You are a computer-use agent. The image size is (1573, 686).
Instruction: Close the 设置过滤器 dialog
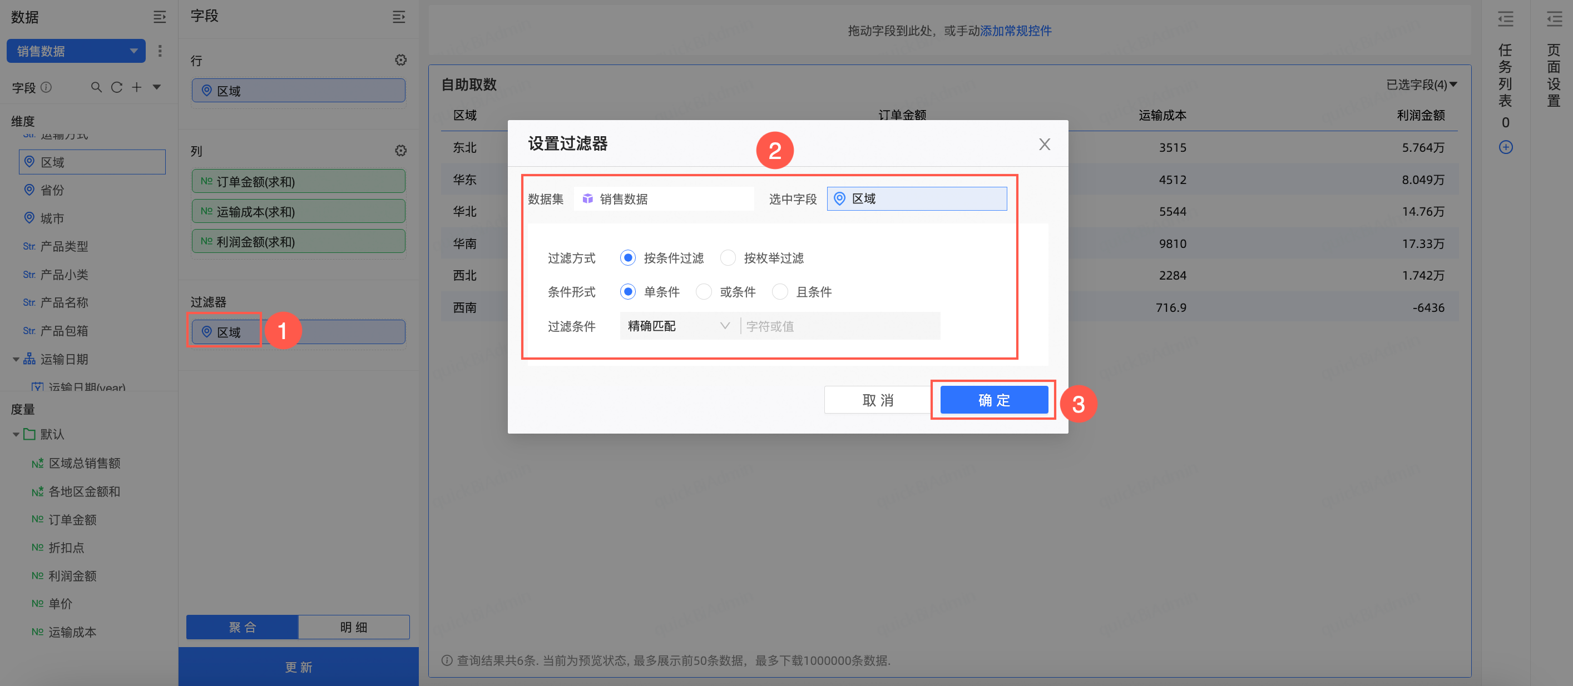pyautogui.click(x=1044, y=144)
